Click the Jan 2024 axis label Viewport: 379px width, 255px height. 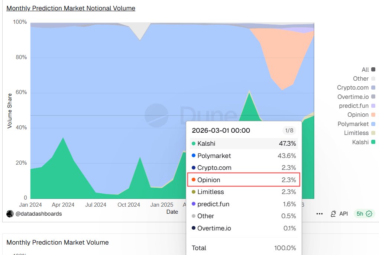pos(30,205)
